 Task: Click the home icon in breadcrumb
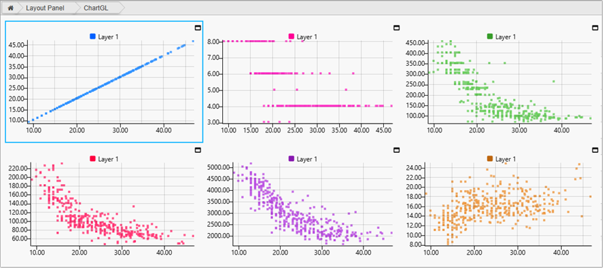pos(10,8)
